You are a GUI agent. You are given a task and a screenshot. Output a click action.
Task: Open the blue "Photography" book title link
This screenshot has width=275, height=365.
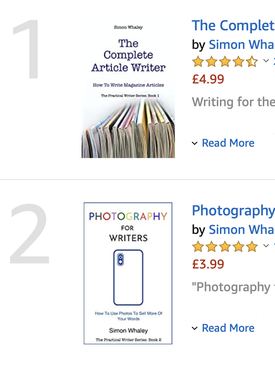pos(233,211)
